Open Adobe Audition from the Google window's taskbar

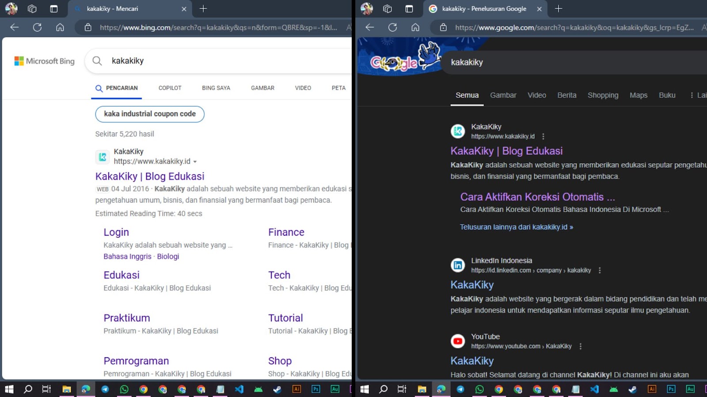click(690, 389)
